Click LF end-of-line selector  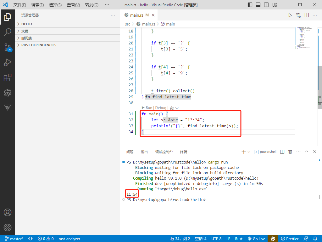[x=228, y=239]
